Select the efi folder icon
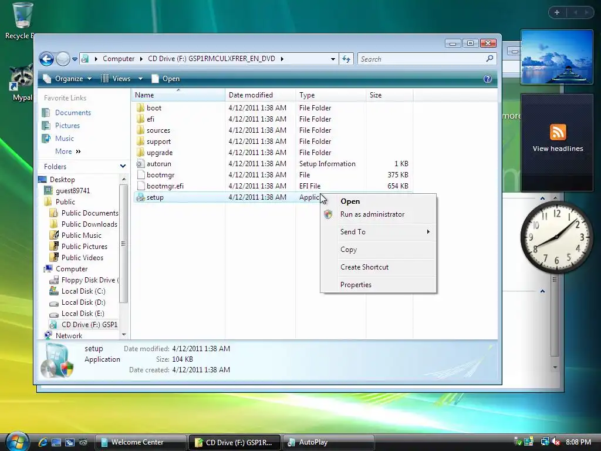The image size is (601, 451). tap(141, 119)
